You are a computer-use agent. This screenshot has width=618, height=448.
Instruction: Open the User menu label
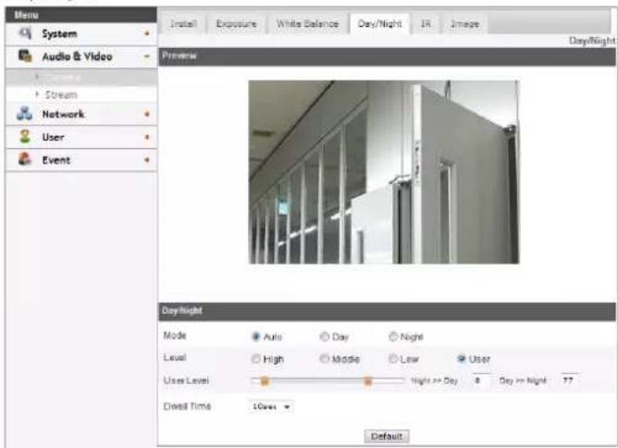tap(53, 137)
